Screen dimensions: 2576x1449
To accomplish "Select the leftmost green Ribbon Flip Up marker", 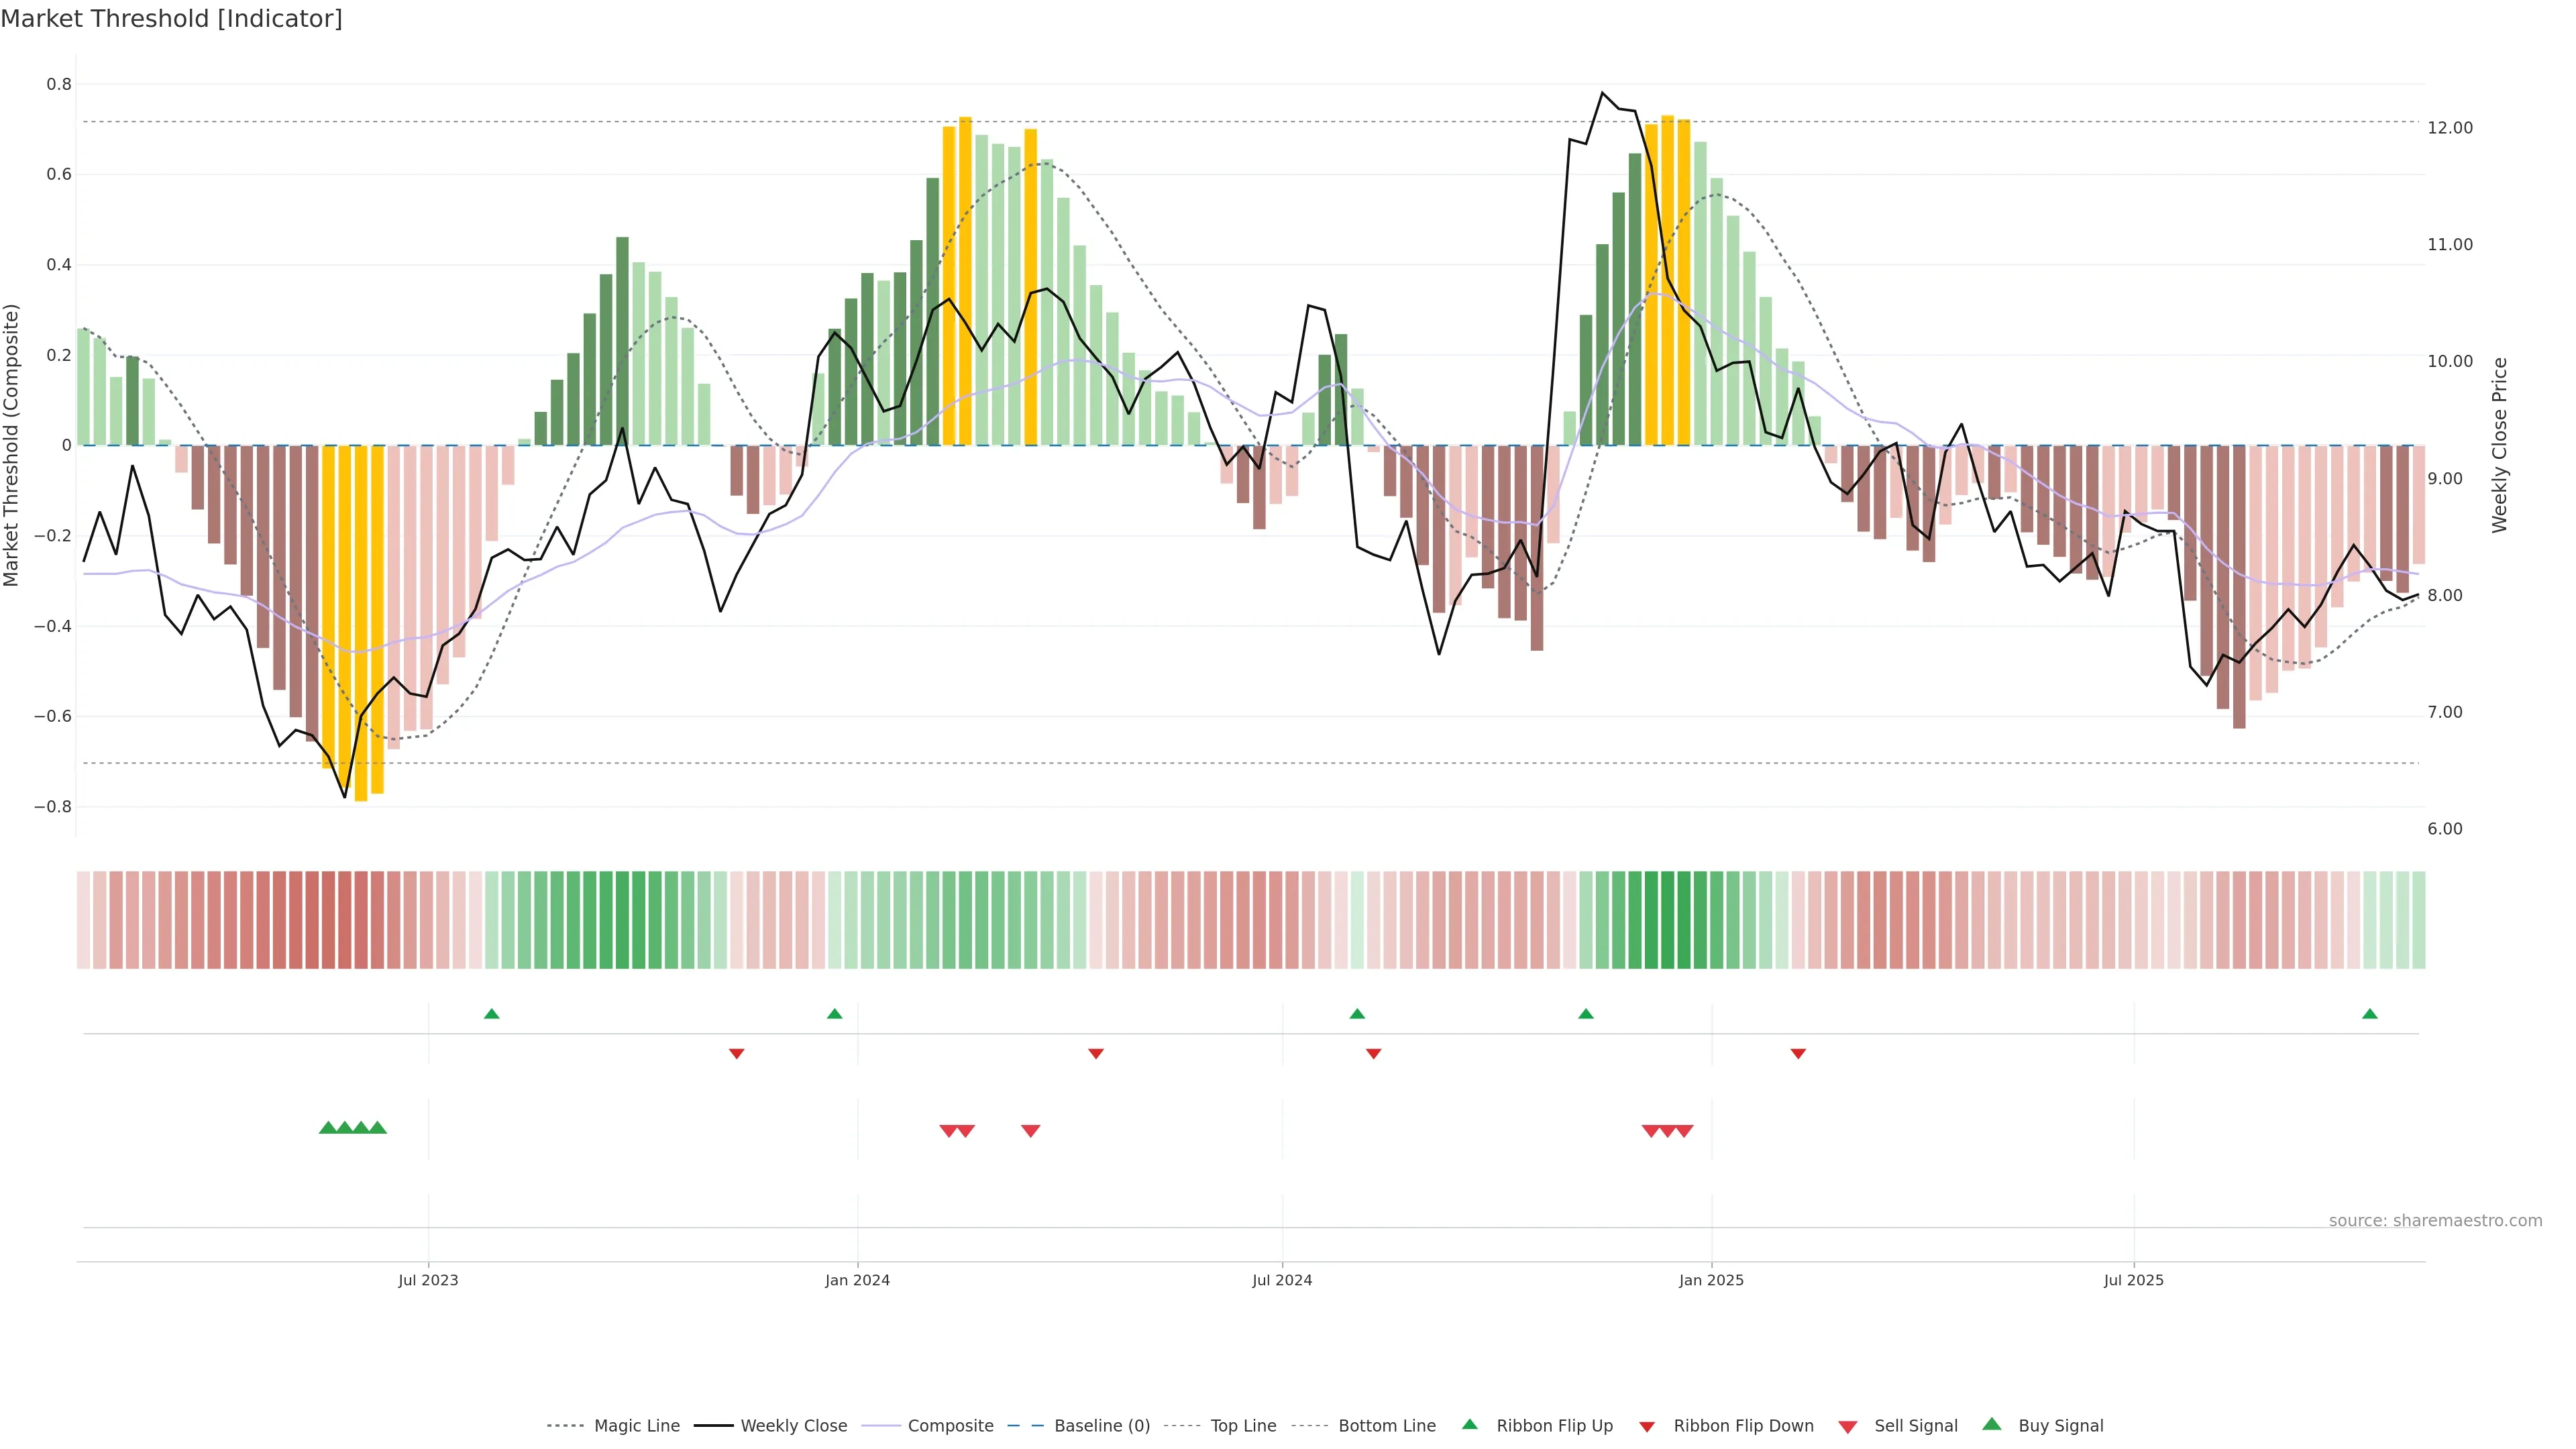I will (491, 1014).
